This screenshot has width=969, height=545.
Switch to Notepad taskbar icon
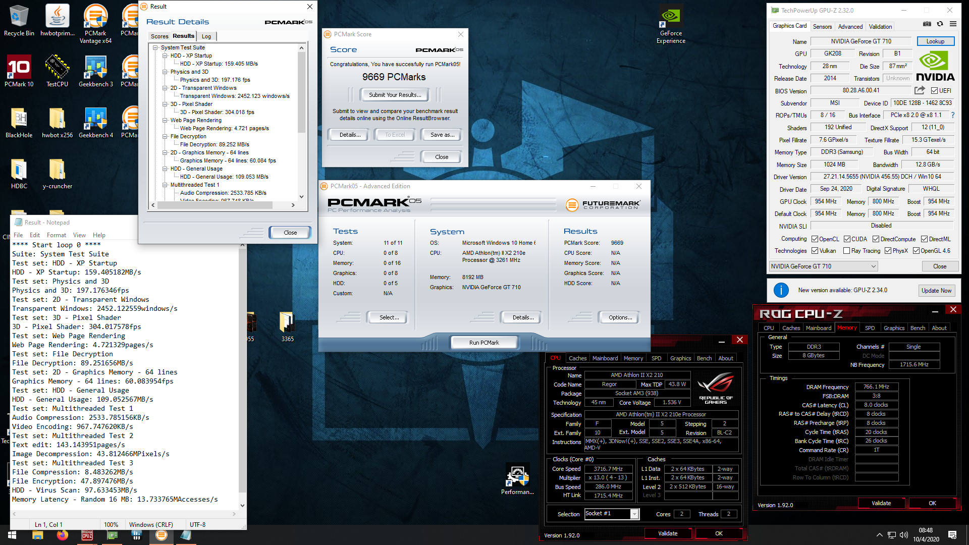pyautogui.click(x=186, y=535)
